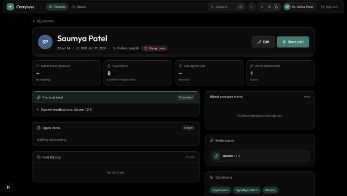Click the crossed-out heart icon button

(251, 7)
